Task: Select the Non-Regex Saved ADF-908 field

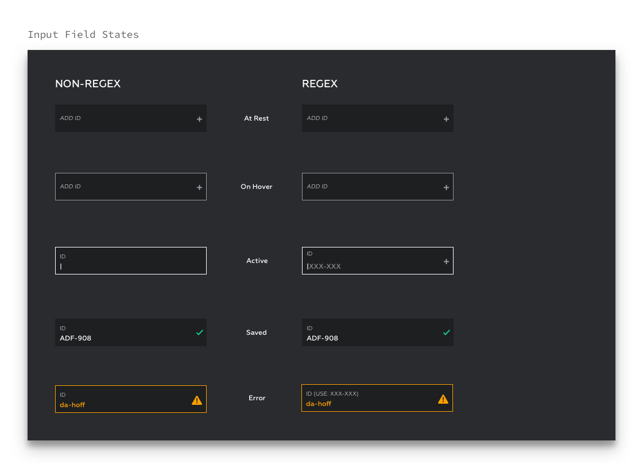Action: [131, 332]
